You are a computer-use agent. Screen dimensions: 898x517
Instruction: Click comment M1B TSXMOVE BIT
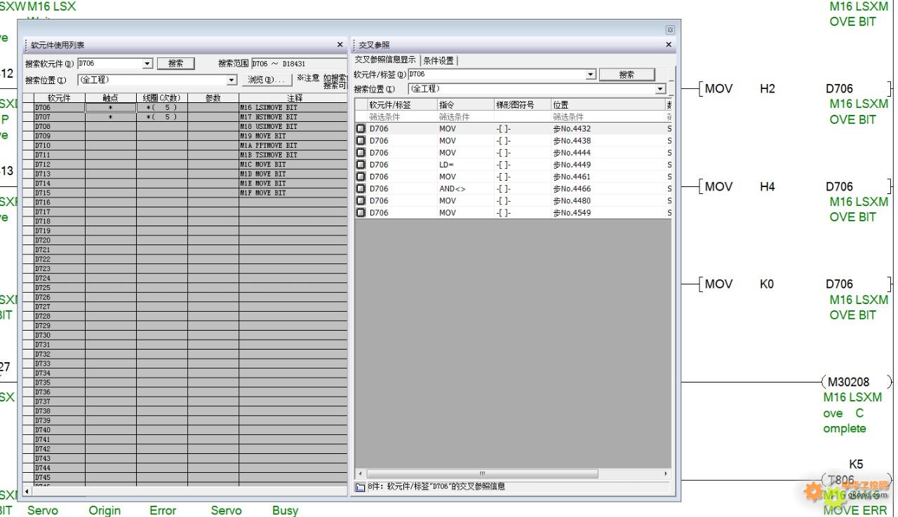(269, 155)
